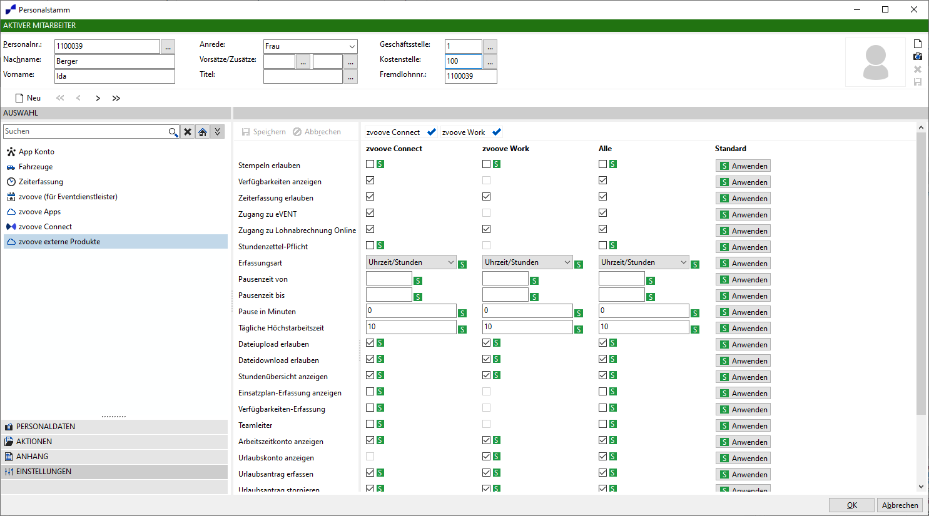Open the Anrede dropdown
Viewport: 929px width, 516px height.
point(352,47)
